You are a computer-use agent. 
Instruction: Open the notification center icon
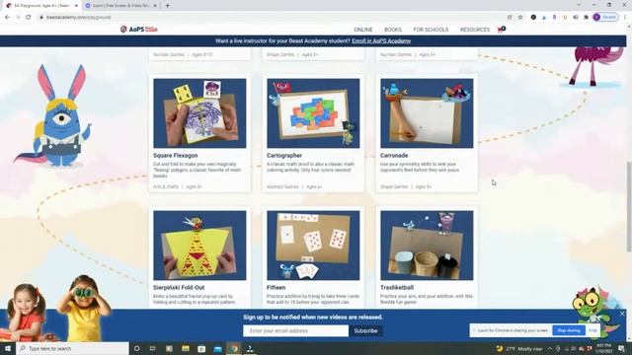click(621, 348)
